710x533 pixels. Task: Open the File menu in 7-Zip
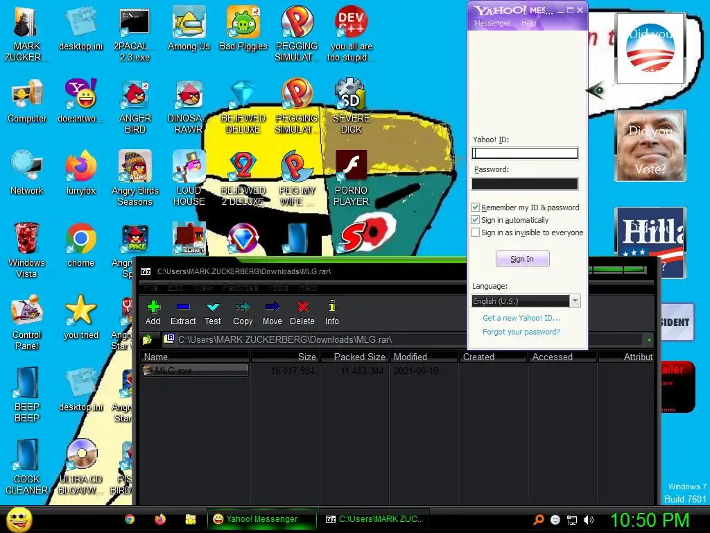[150, 288]
